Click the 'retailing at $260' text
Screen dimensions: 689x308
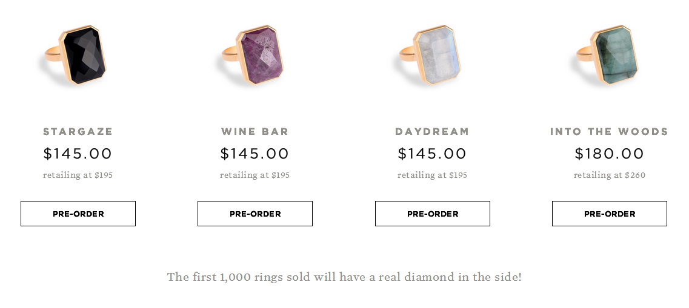pyautogui.click(x=610, y=175)
